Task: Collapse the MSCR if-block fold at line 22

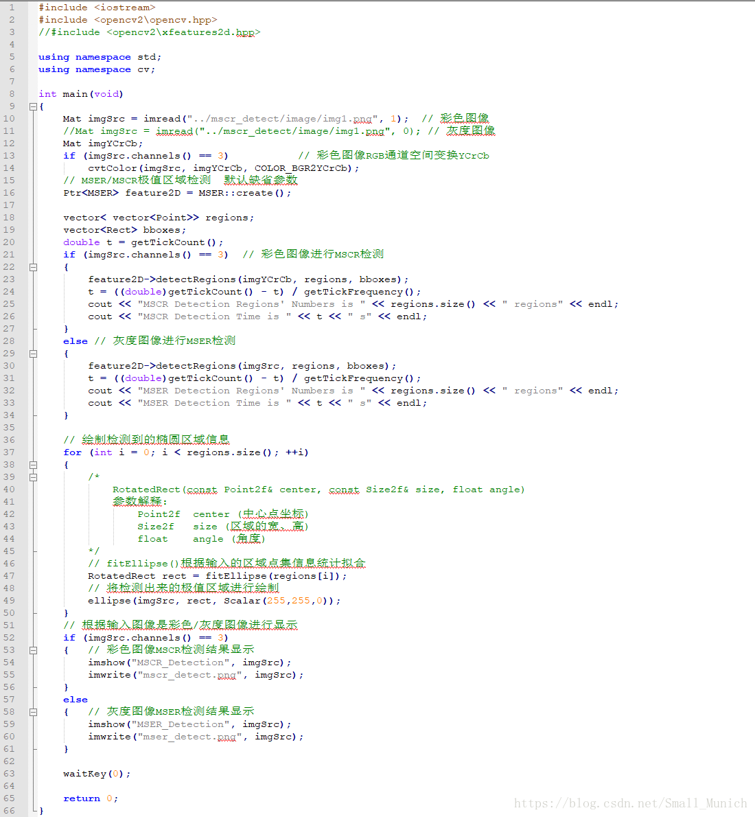Action: click(x=34, y=267)
